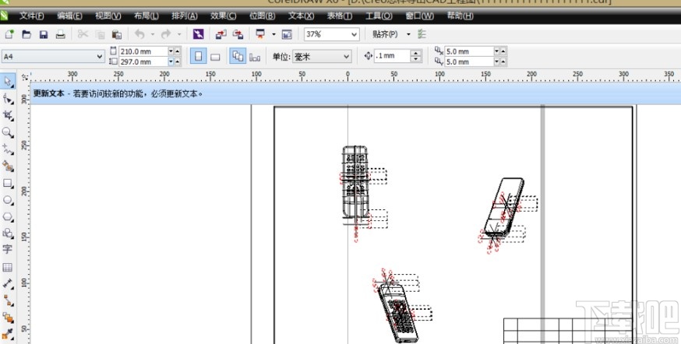Select the Connector tool
681x344 pixels.
(8, 300)
